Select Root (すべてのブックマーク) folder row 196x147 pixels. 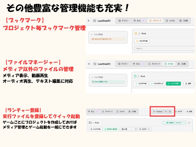(x=108, y=39)
